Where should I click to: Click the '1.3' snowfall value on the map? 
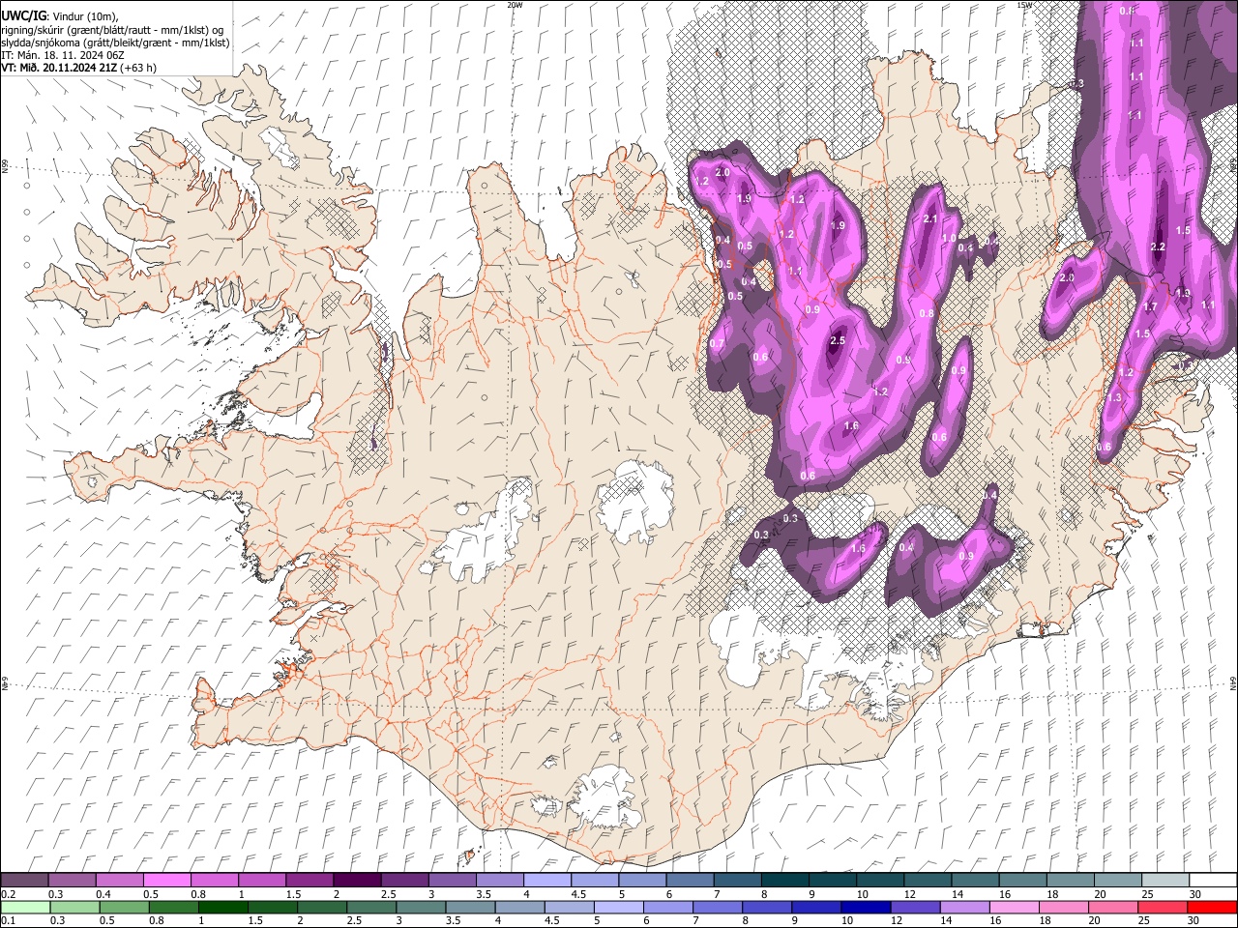[1114, 398]
